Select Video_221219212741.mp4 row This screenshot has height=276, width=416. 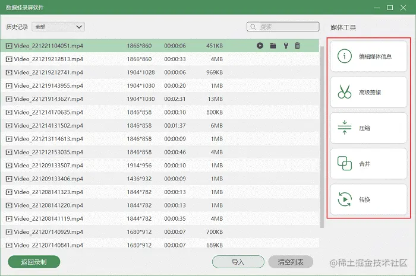(x=160, y=72)
